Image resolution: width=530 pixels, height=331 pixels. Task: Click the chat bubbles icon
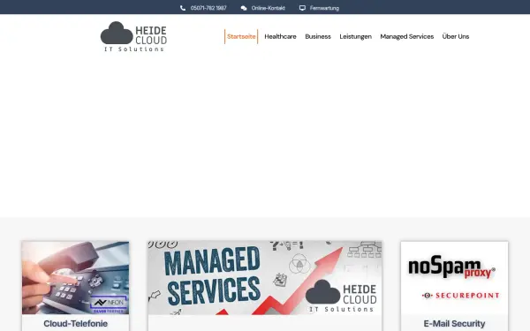pyautogui.click(x=244, y=8)
